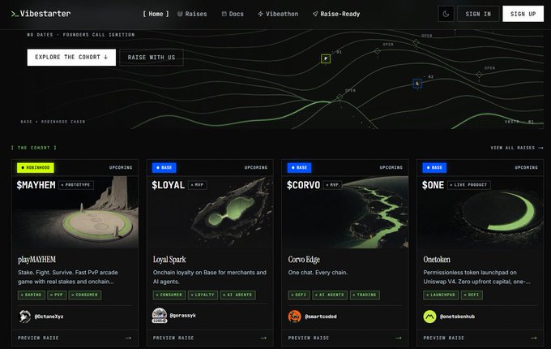551x349 pixels.
Task: Click @gerassyk avatar
Action: (159, 316)
